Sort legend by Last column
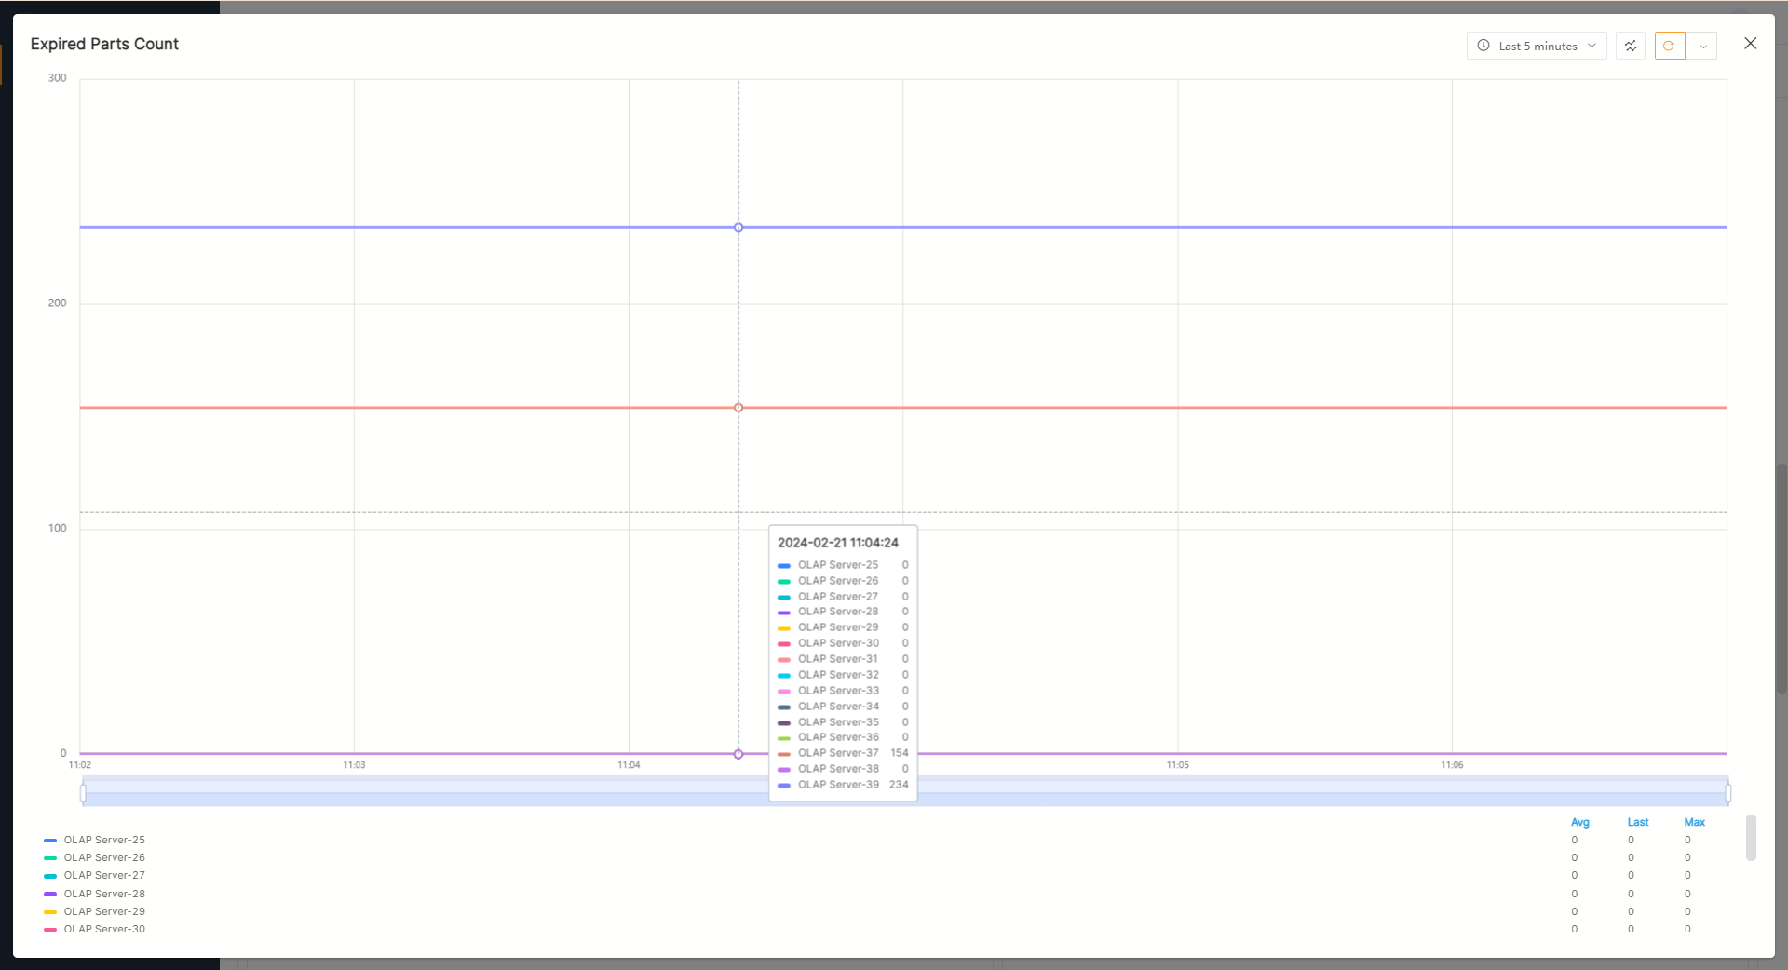 [1637, 822]
